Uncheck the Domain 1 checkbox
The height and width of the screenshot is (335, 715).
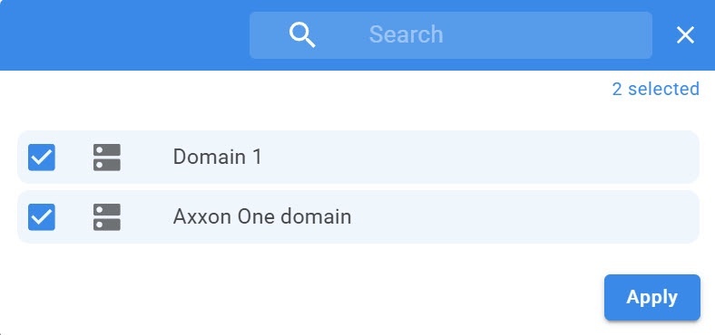coord(42,158)
